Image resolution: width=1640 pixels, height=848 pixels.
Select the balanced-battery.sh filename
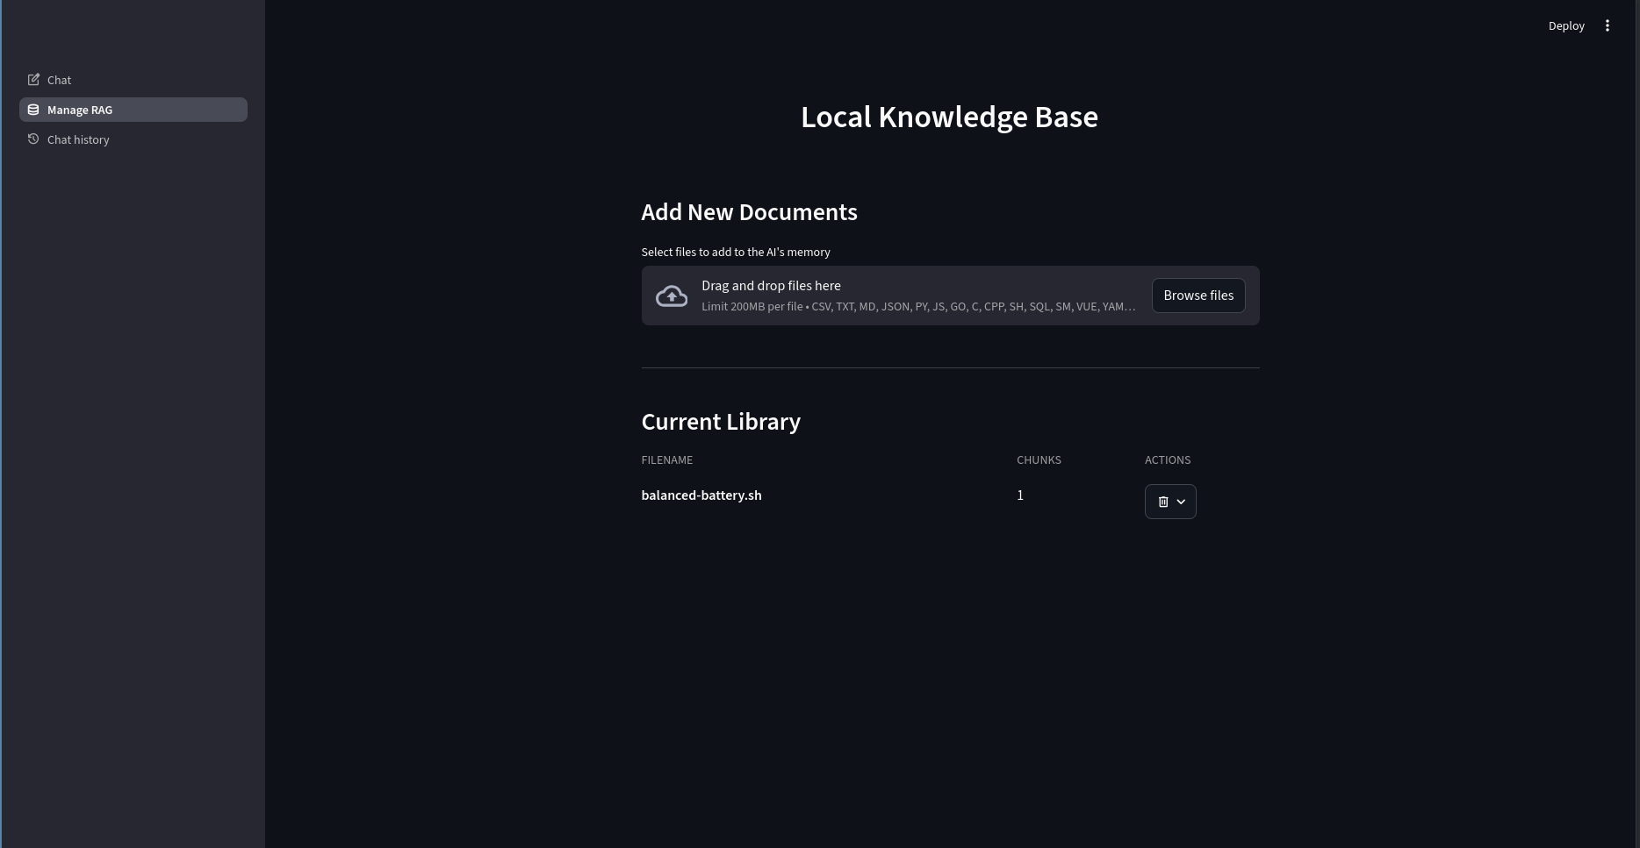pos(701,495)
